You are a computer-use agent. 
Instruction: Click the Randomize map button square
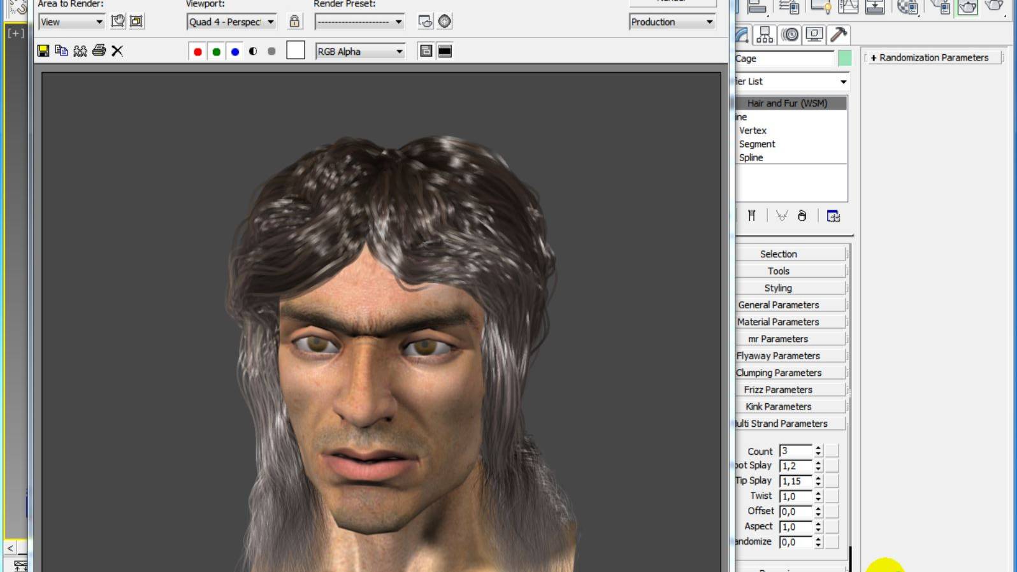[x=832, y=542]
